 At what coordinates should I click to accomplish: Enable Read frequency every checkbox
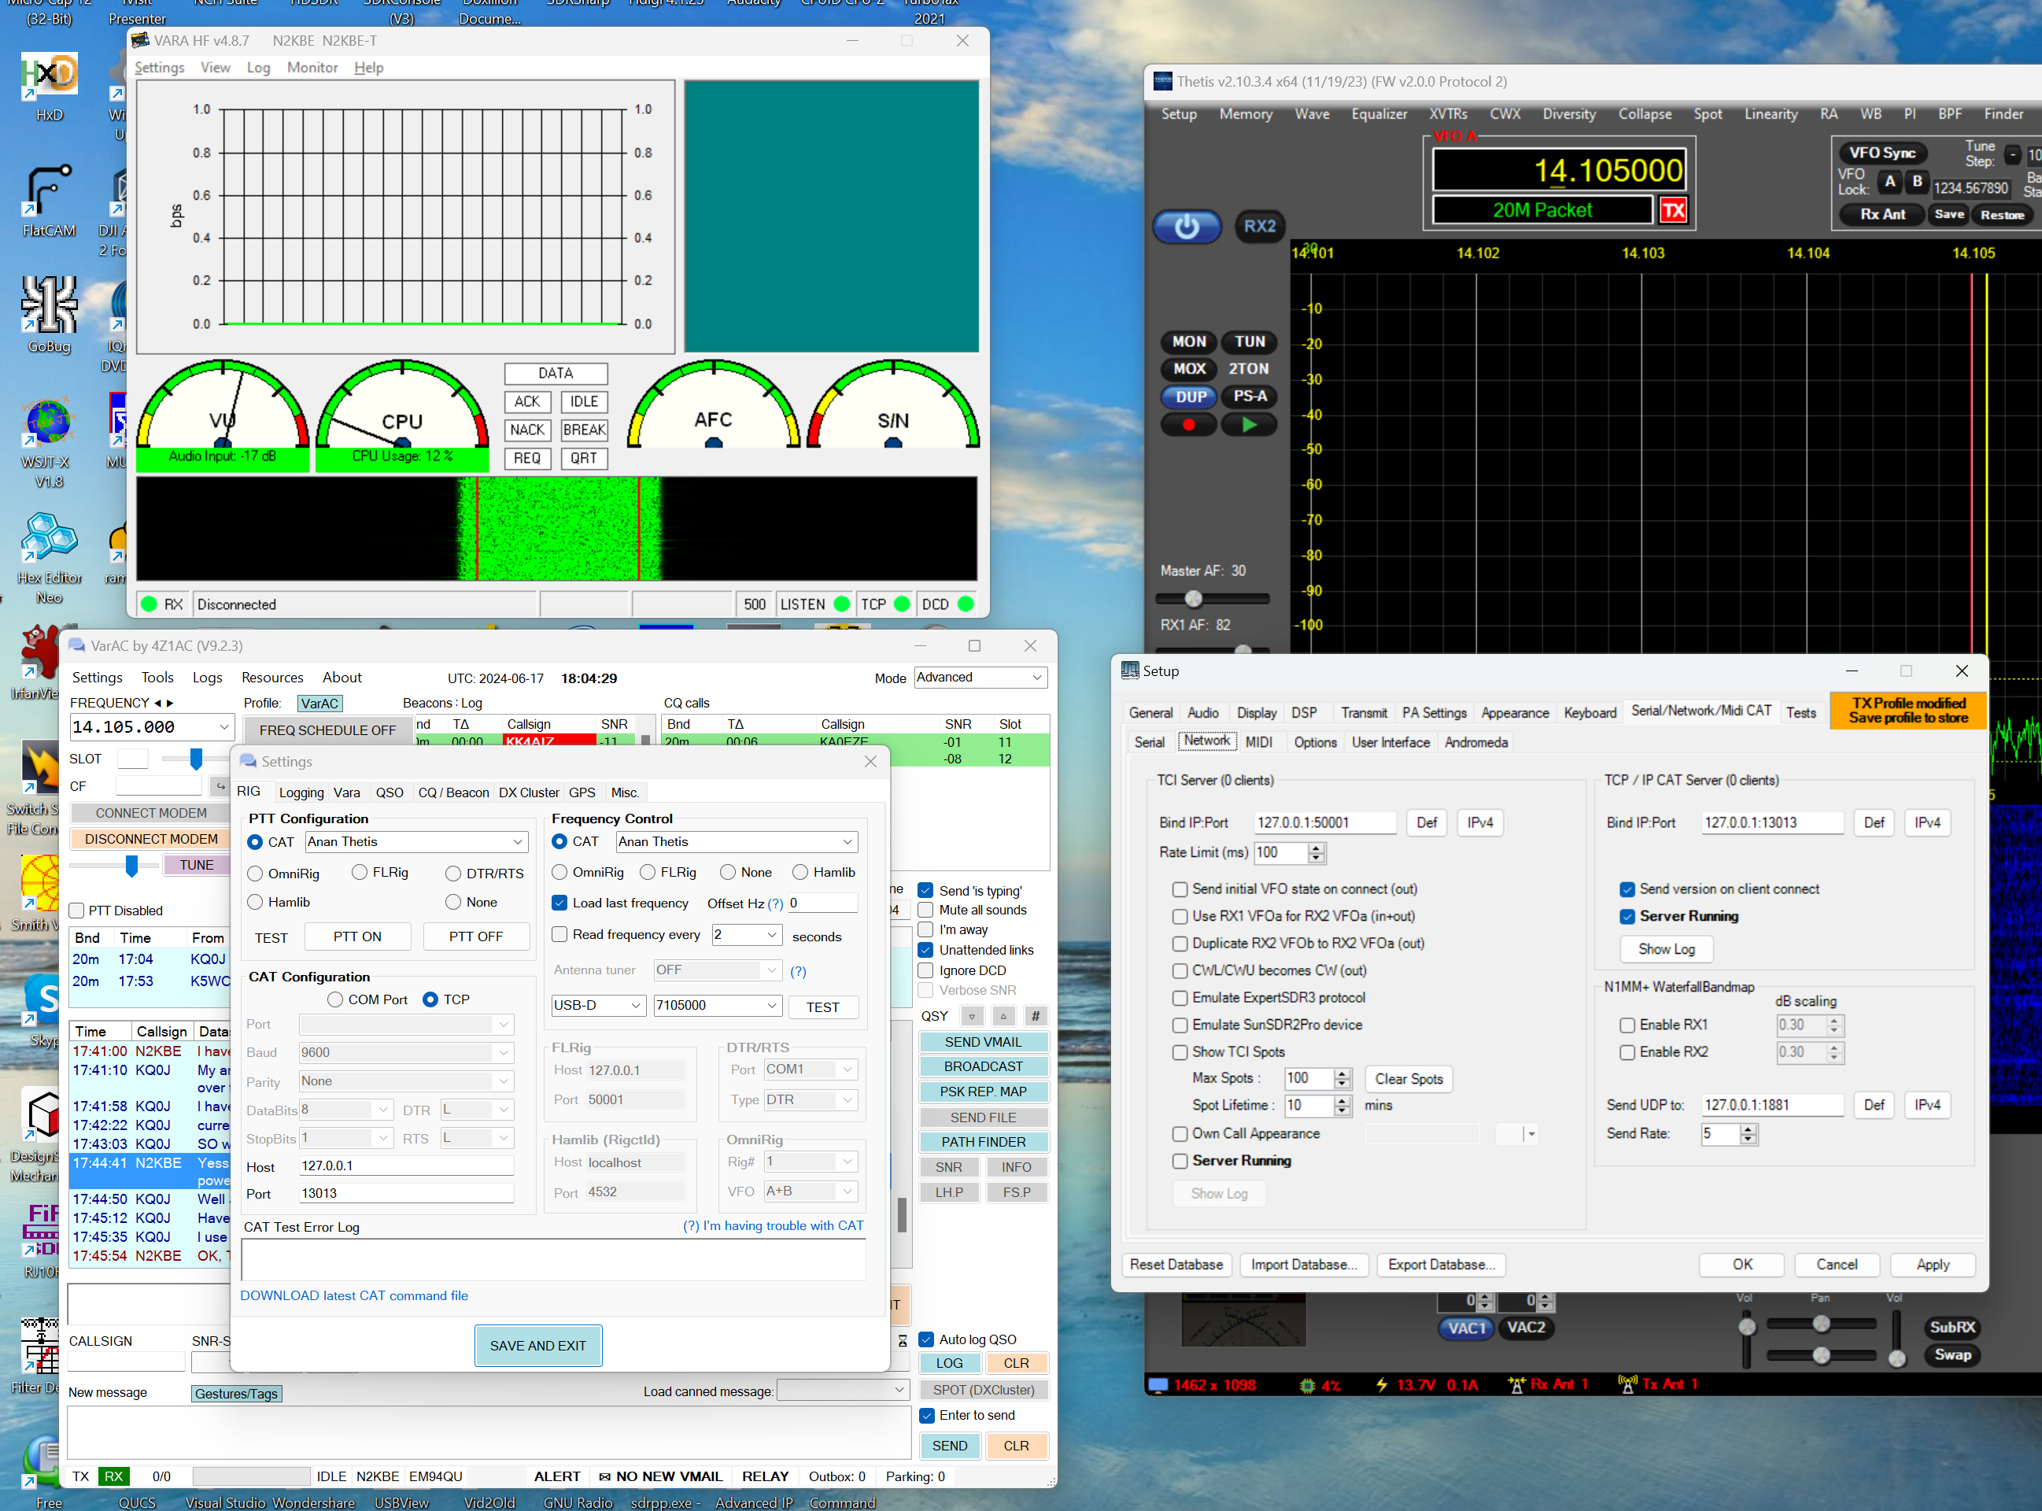(x=559, y=935)
